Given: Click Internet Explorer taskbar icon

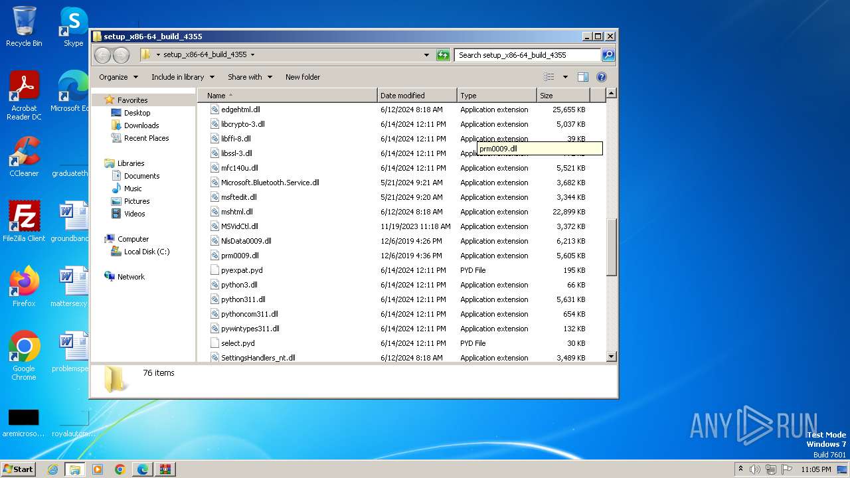Looking at the screenshot, I should click(x=52, y=469).
